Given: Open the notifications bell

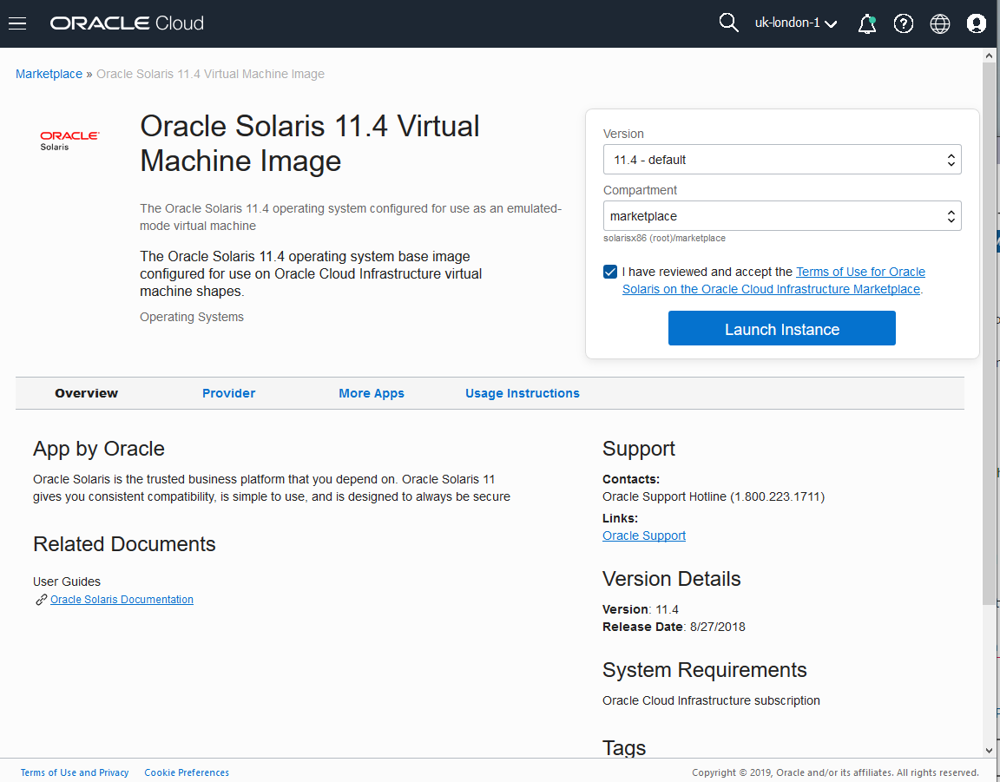Looking at the screenshot, I should (x=866, y=24).
